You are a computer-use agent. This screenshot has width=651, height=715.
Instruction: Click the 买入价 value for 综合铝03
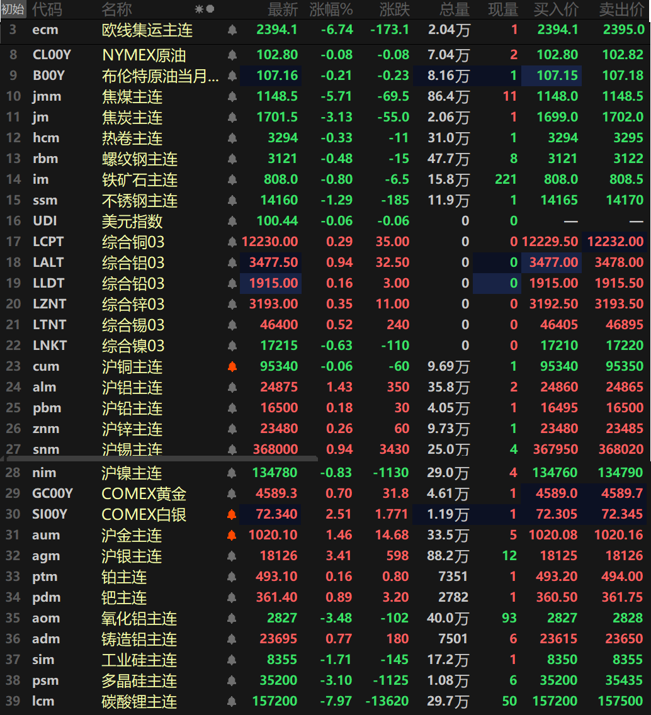[551, 262]
